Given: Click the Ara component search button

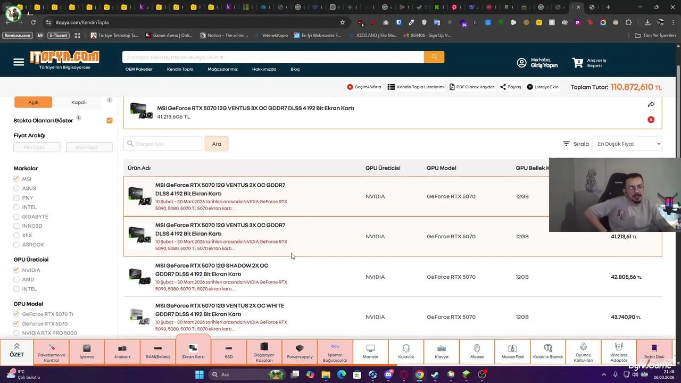Looking at the screenshot, I should click(x=217, y=144).
